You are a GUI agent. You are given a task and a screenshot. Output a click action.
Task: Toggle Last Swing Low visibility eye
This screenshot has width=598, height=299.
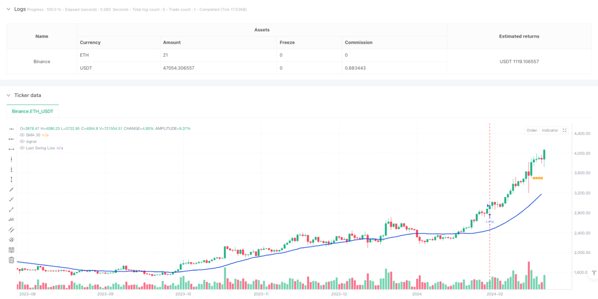[x=22, y=148]
